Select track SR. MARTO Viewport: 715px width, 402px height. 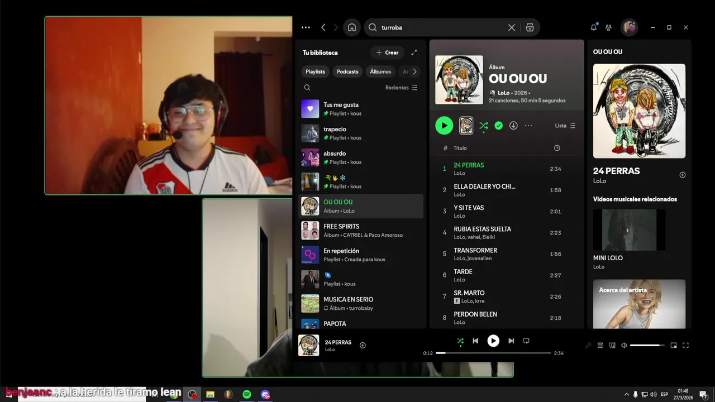pos(507,296)
